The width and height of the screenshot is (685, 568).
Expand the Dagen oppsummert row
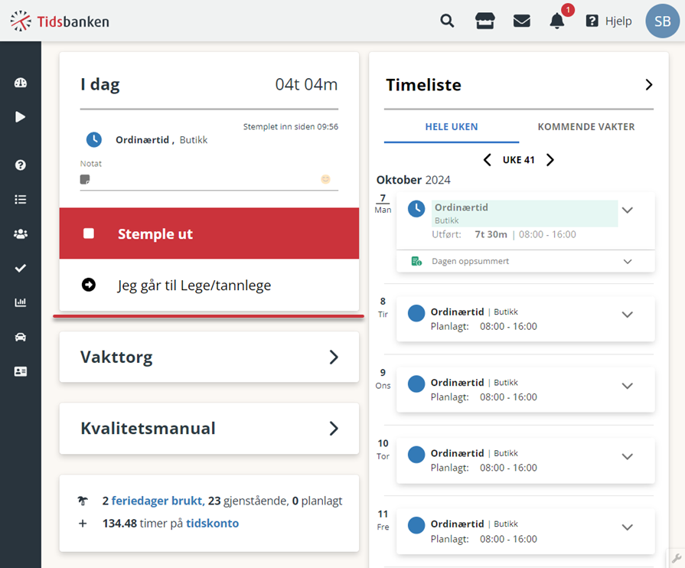[526, 261]
